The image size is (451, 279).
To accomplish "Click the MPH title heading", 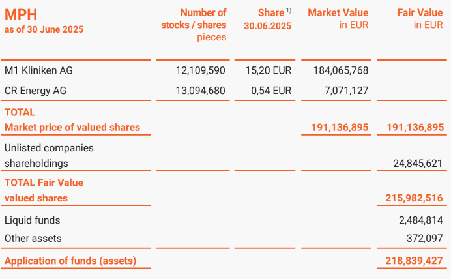I will [21, 14].
